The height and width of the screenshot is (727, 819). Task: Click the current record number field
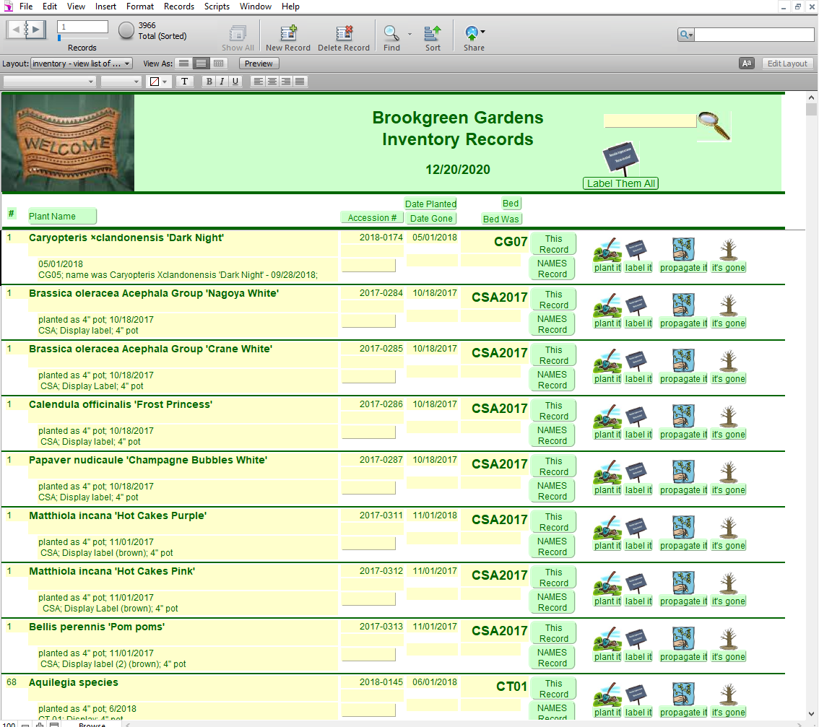click(x=83, y=27)
